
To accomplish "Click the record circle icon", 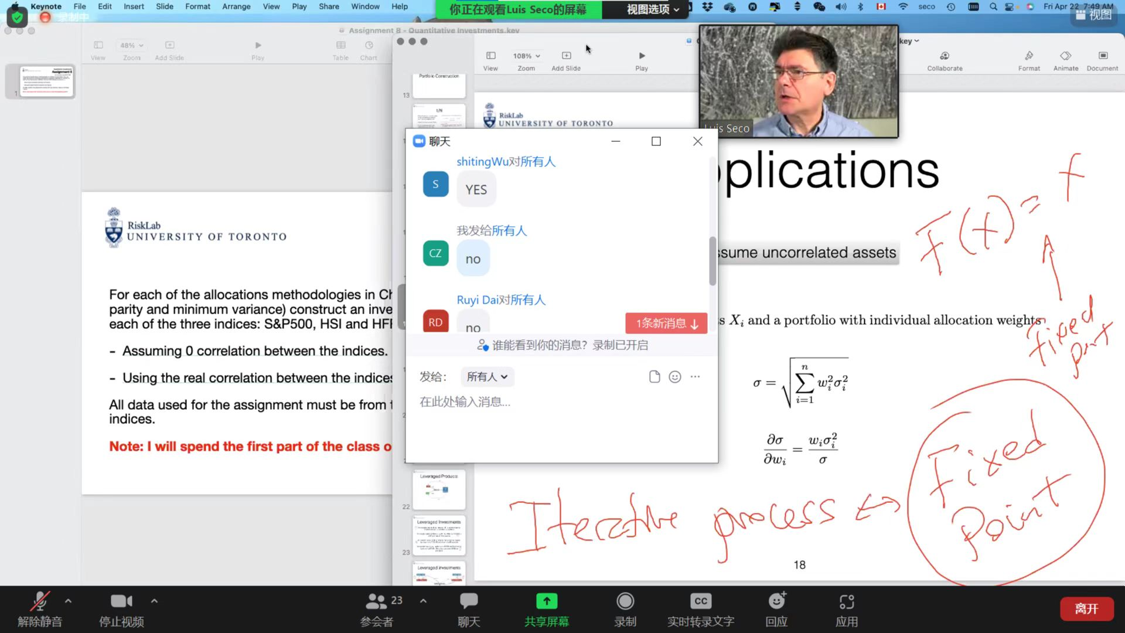I will click(x=625, y=602).
